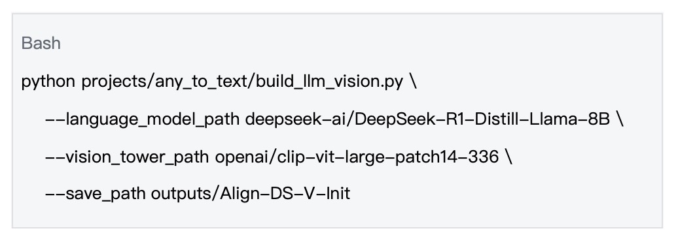678x235 pixels.
Task: Click the --save_path flag
Action: [95, 194]
